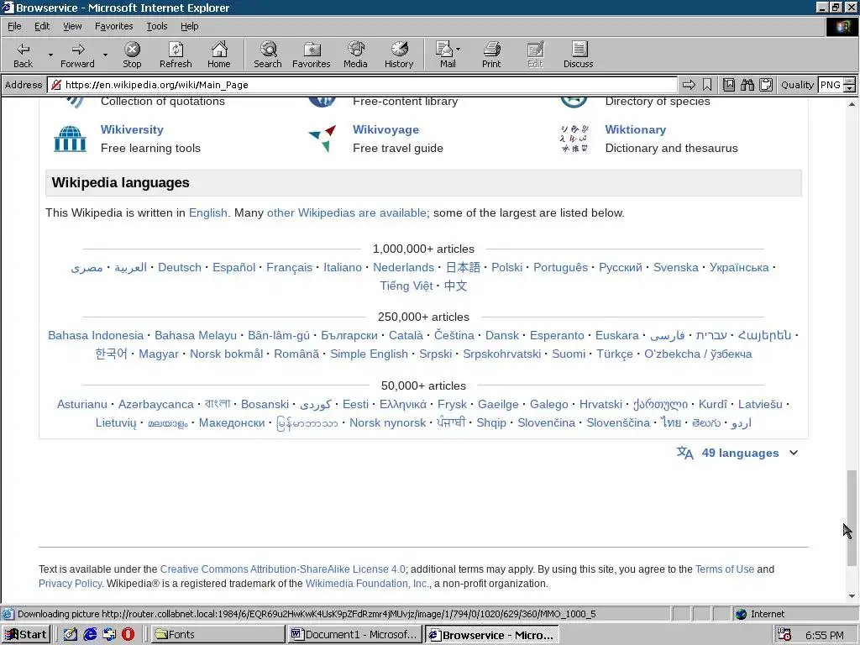Open the Favorites menu

[x=113, y=26]
